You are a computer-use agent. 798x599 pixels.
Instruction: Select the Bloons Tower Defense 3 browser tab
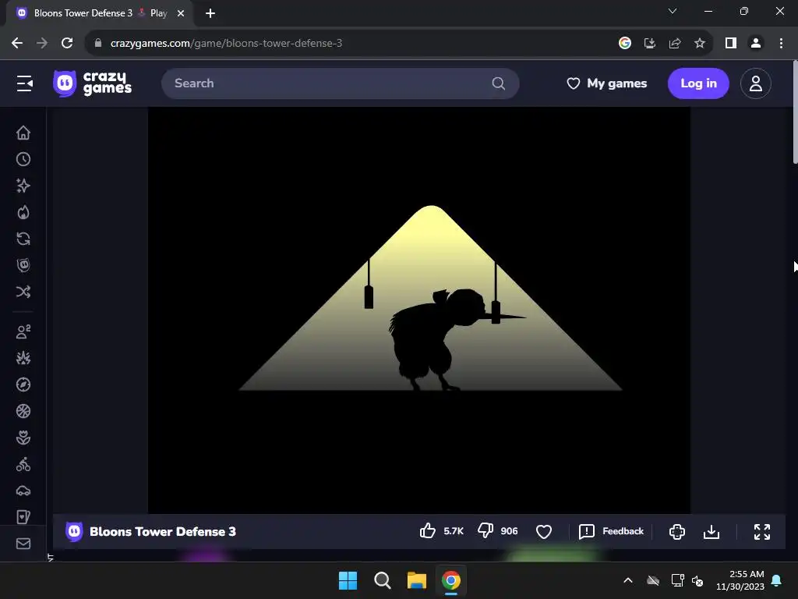click(x=100, y=13)
